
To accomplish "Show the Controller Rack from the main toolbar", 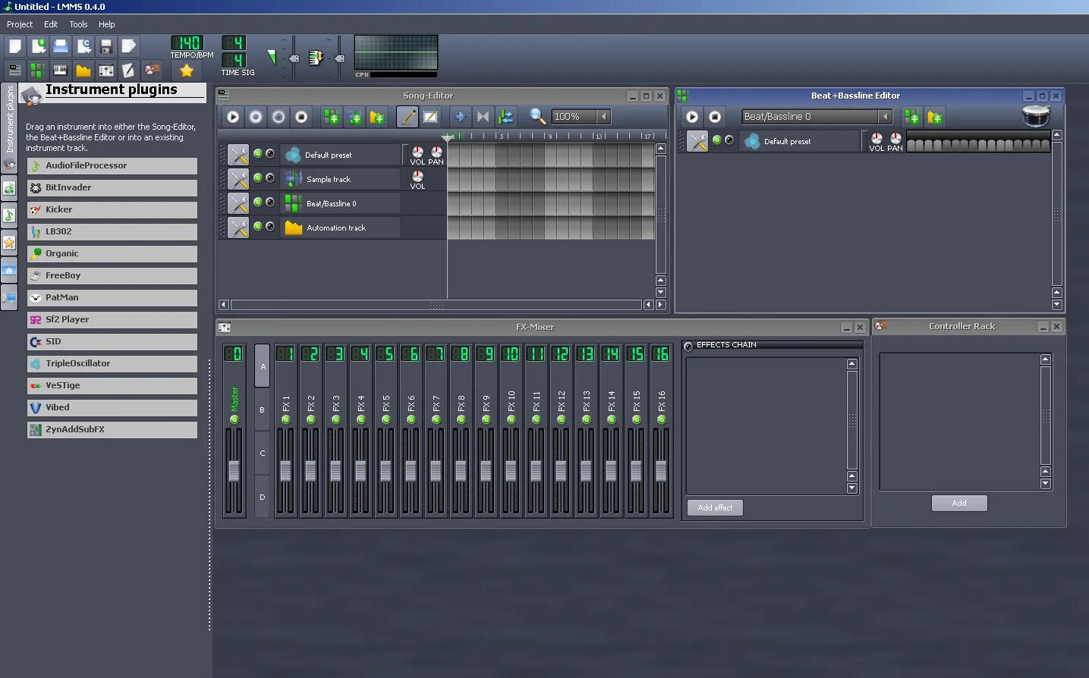I will click(x=152, y=70).
